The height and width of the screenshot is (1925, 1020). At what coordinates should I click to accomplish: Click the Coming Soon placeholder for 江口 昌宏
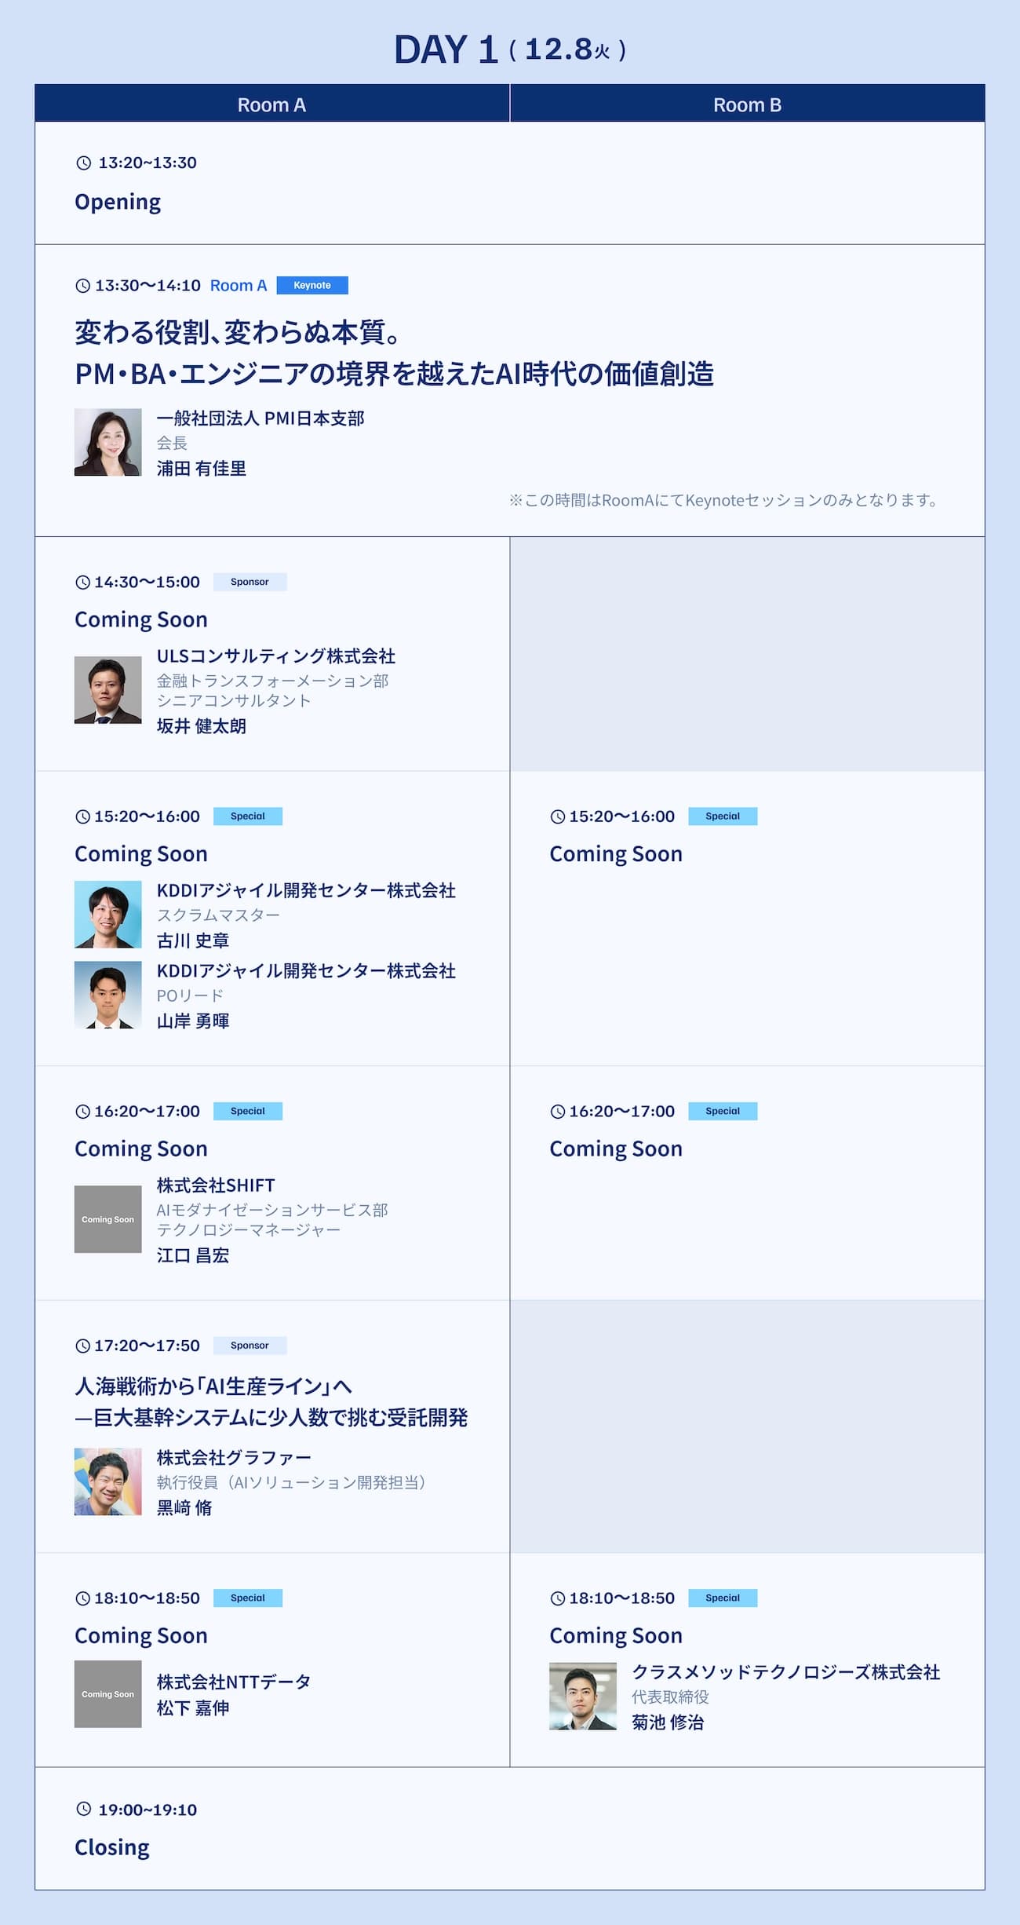click(108, 1219)
